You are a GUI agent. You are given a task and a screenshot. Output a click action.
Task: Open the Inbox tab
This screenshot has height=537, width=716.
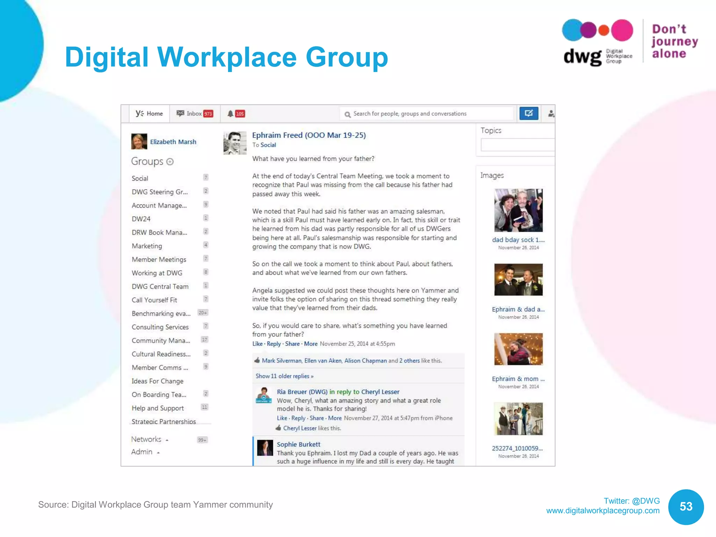195,114
